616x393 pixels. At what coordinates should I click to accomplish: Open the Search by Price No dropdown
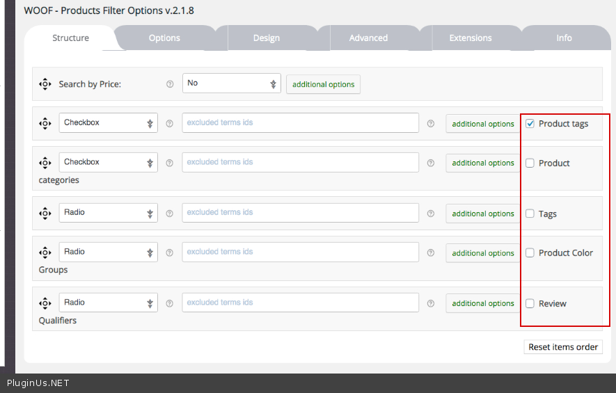pos(231,83)
